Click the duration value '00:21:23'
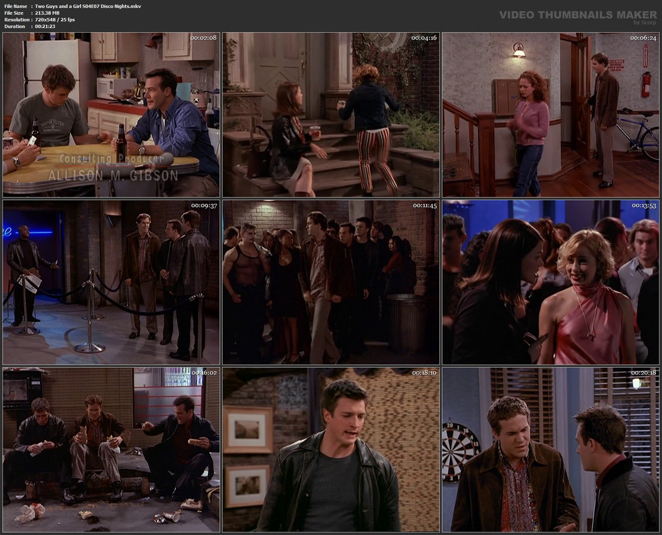662x535 pixels. point(45,26)
